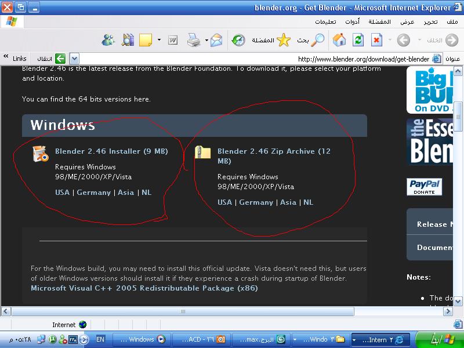Open History clock icon in toolbar
This screenshot has height=348, width=464.
click(238, 40)
